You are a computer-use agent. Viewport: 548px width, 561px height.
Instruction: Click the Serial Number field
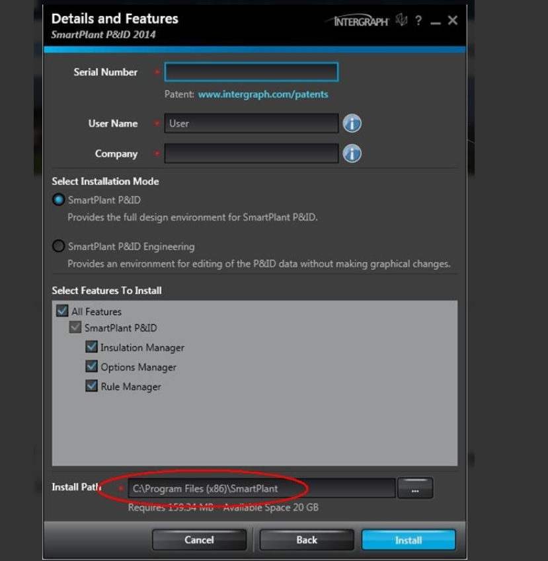coord(251,72)
